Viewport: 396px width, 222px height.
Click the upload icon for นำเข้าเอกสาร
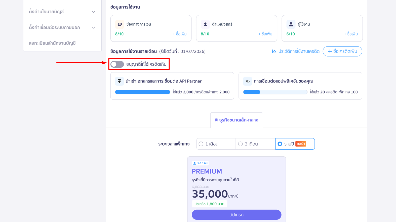click(120, 81)
